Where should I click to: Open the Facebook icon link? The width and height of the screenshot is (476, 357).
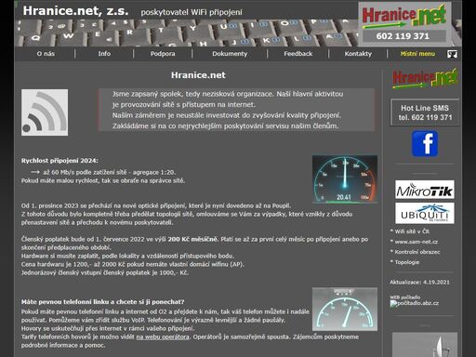pos(425,143)
